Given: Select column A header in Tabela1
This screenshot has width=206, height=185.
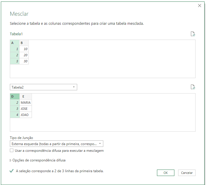Looking at the screenshot, I should 15,43.
